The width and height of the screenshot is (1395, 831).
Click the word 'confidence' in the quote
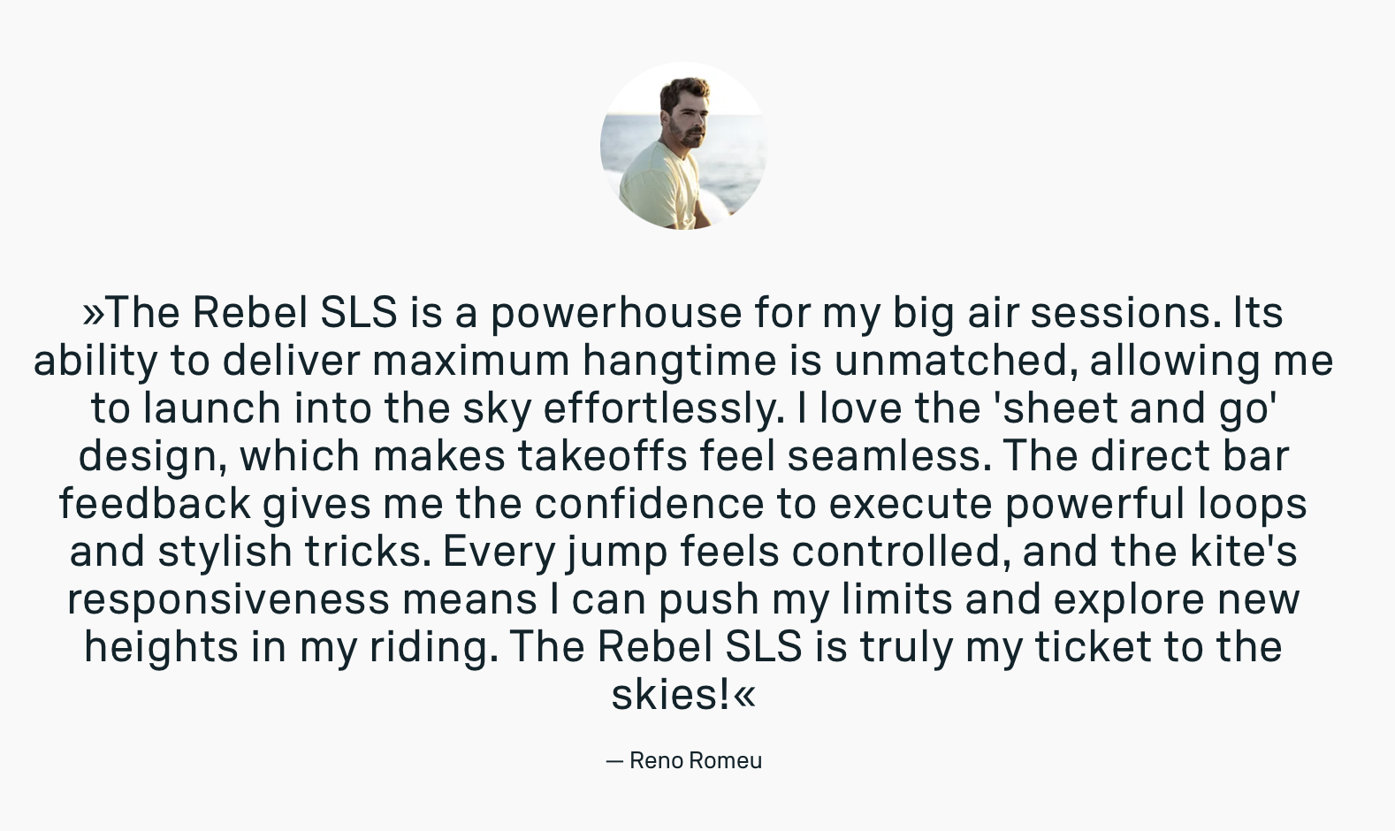coord(649,504)
